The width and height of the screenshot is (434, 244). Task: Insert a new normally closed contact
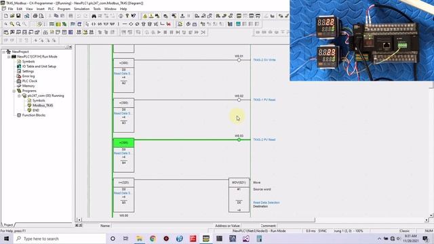point(100,24)
